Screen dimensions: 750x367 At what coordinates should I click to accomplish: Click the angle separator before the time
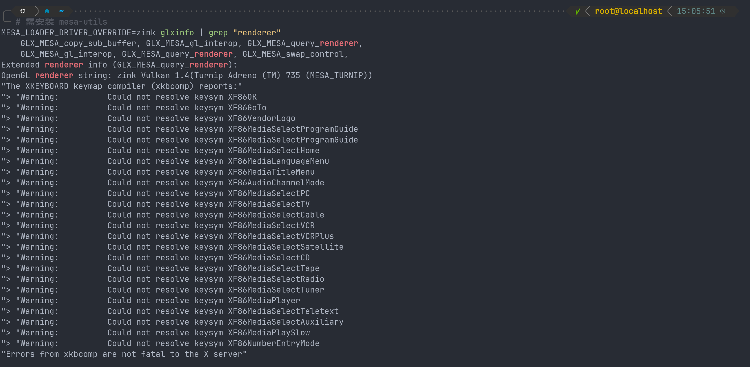click(x=669, y=11)
